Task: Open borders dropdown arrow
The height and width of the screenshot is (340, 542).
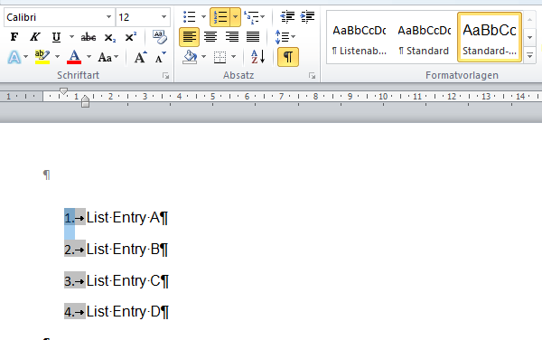Action: point(234,57)
